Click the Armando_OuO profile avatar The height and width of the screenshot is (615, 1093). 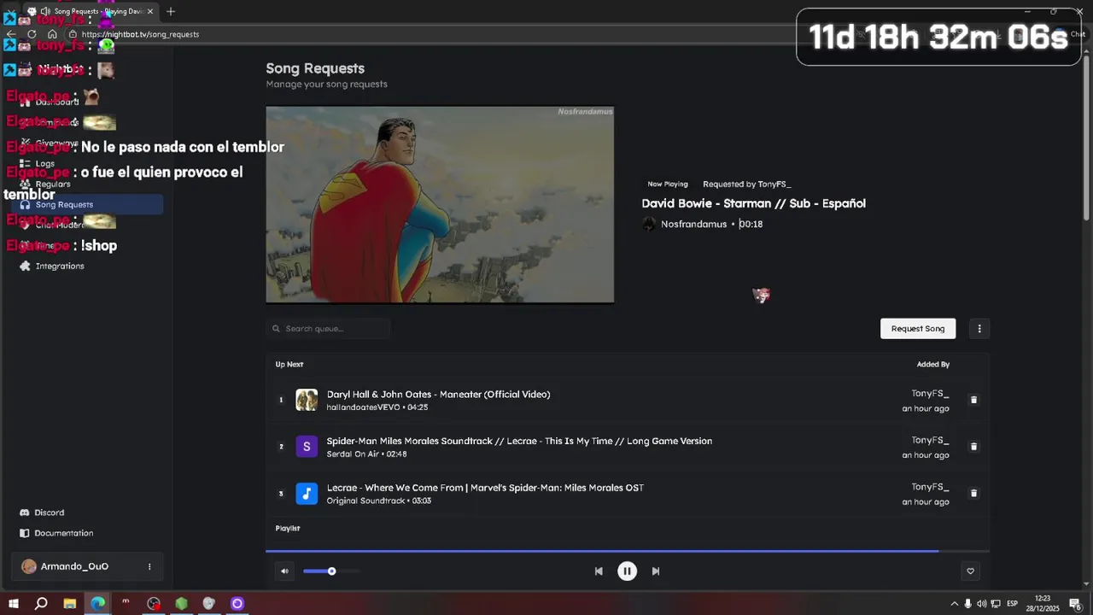click(x=29, y=566)
